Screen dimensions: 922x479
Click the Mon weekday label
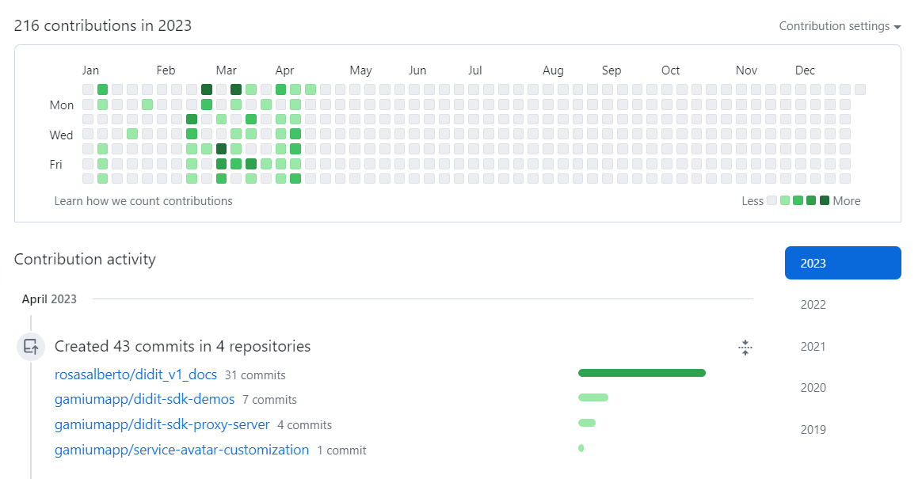click(x=62, y=105)
